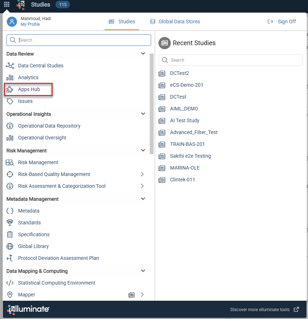Open the MARINA-OLE study entry

click(185, 168)
